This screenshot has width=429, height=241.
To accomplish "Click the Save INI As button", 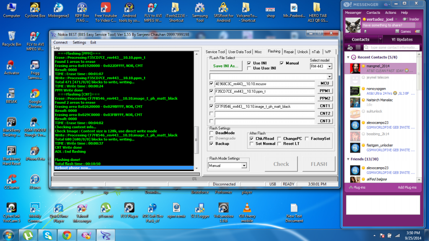I will tap(225, 66).
